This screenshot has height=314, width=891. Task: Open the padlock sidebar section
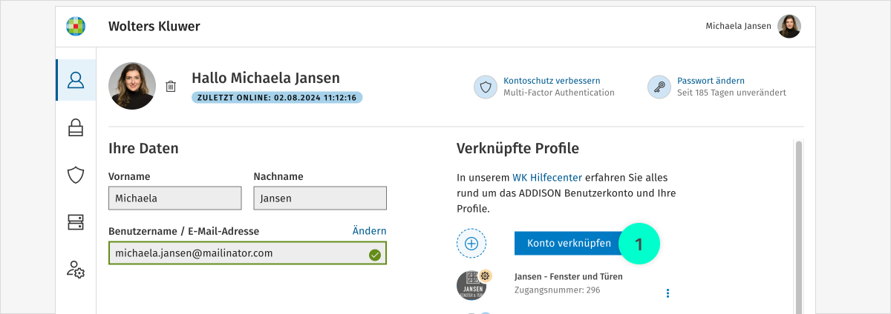click(76, 127)
